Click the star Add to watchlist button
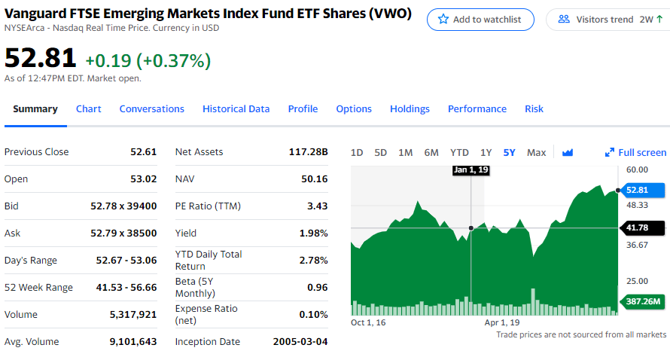The width and height of the screenshot is (670, 354). click(480, 20)
